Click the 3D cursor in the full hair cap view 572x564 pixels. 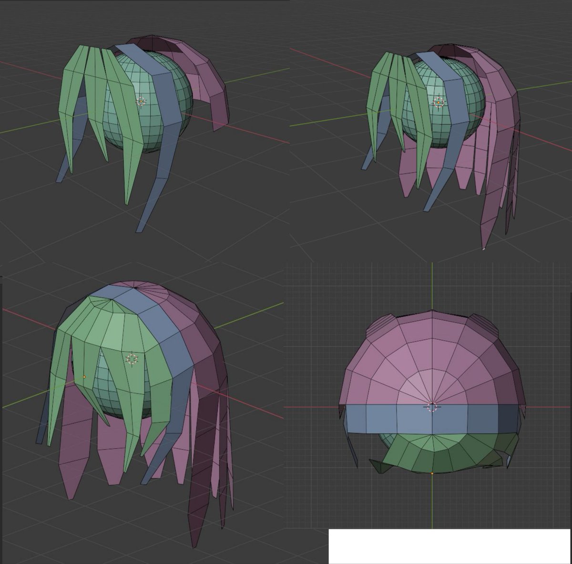tap(132, 359)
